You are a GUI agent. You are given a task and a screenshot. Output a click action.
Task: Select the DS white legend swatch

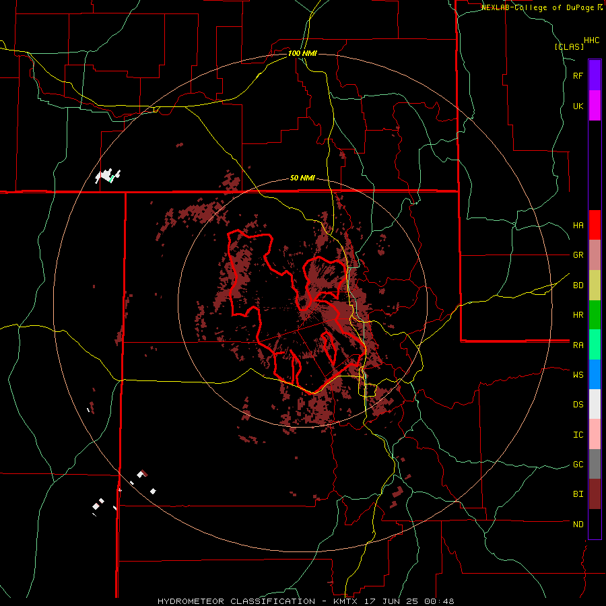click(595, 404)
